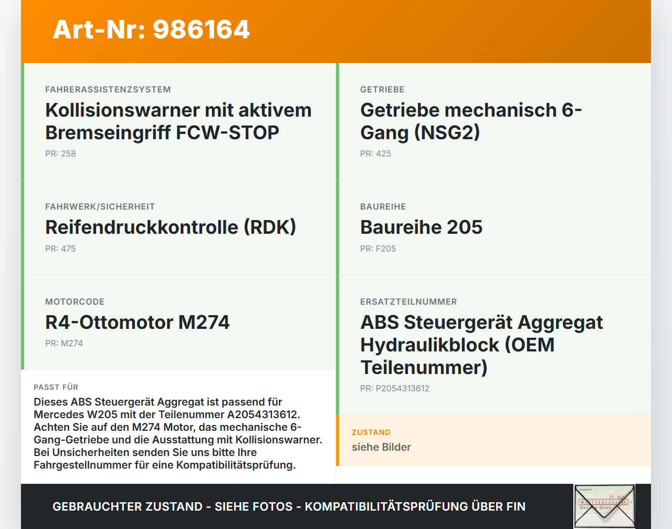Image resolution: width=672 pixels, height=529 pixels.
Task: Select the ERSATZTEILNUMMER category label
Action: point(408,302)
